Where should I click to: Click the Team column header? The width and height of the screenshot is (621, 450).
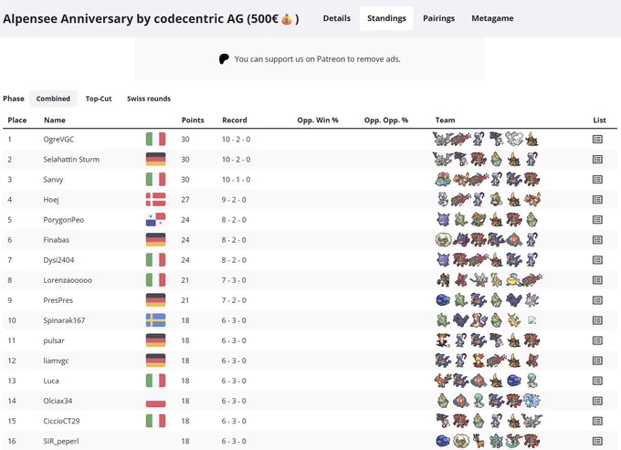click(x=445, y=120)
